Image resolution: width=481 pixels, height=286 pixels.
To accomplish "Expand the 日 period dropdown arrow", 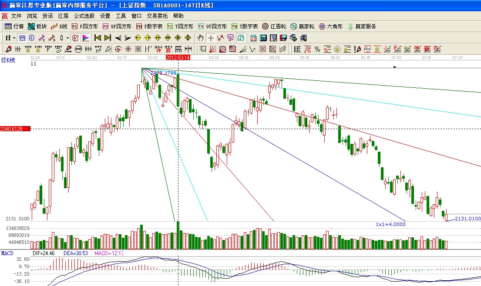I will (14, 38).
